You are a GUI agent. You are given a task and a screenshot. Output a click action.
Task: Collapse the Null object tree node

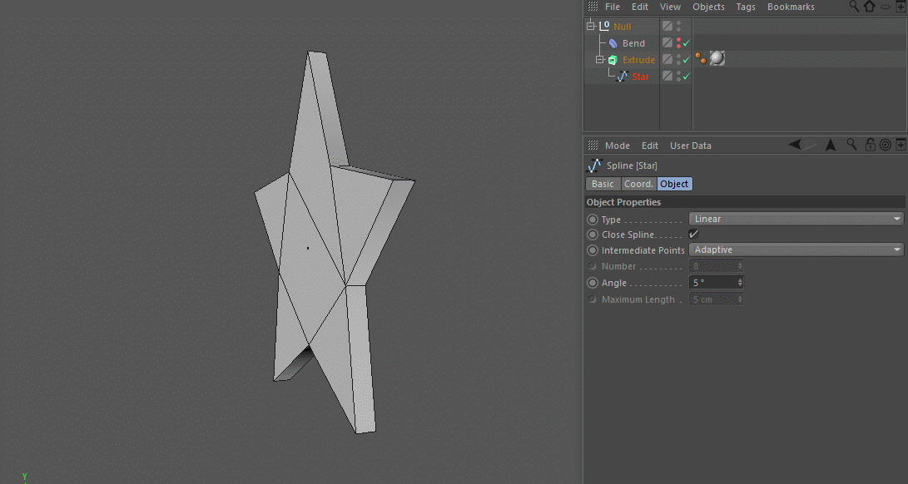coord(591,27)
